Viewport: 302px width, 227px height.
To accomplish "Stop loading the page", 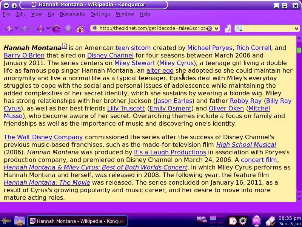I will [x=68, y=29].
